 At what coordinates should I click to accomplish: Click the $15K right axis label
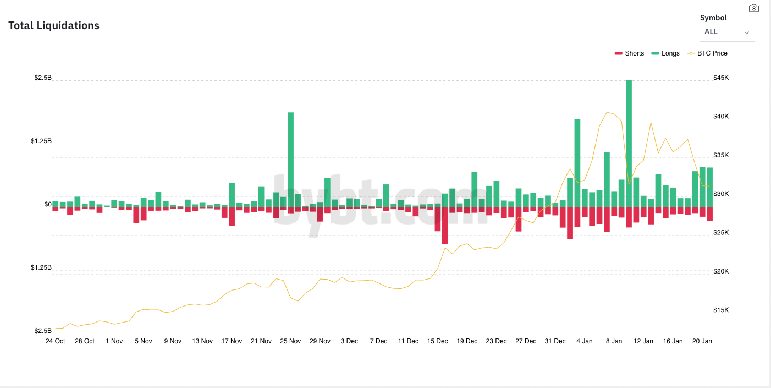(720, 310)
